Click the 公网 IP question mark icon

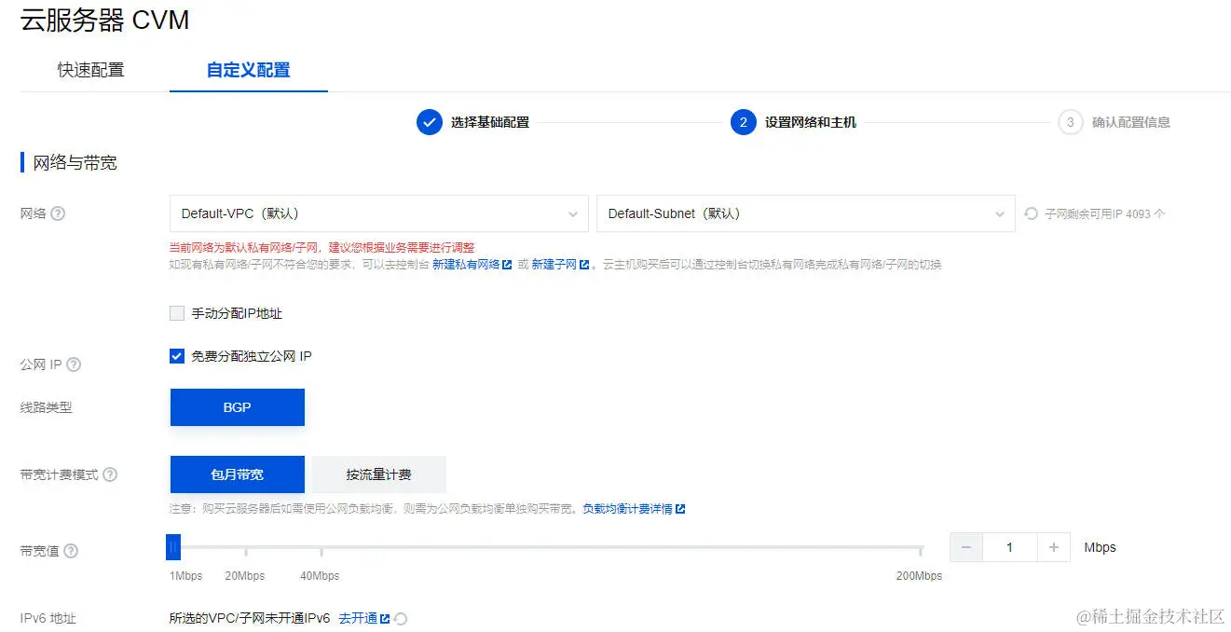click(71, 364)
